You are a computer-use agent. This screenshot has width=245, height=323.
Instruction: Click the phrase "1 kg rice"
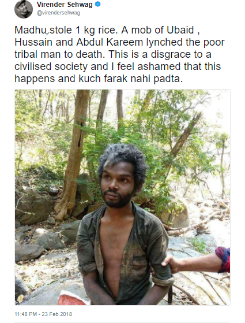pos(96,30)
